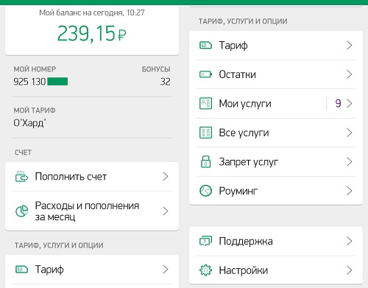368x288 pixels.
Task: Tap the padlock icon for Запрет услуг
Action: [x=205, y=161]
